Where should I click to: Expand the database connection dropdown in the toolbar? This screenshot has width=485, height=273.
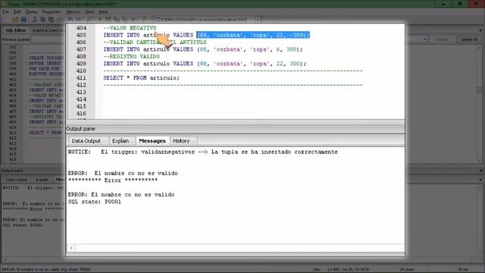click(x=258, y=20)
